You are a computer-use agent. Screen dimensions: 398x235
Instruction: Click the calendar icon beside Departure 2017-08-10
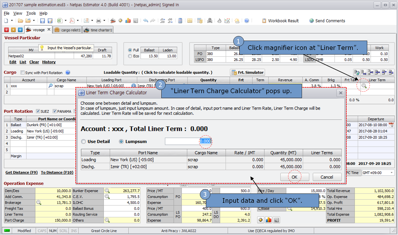point(391,125)
